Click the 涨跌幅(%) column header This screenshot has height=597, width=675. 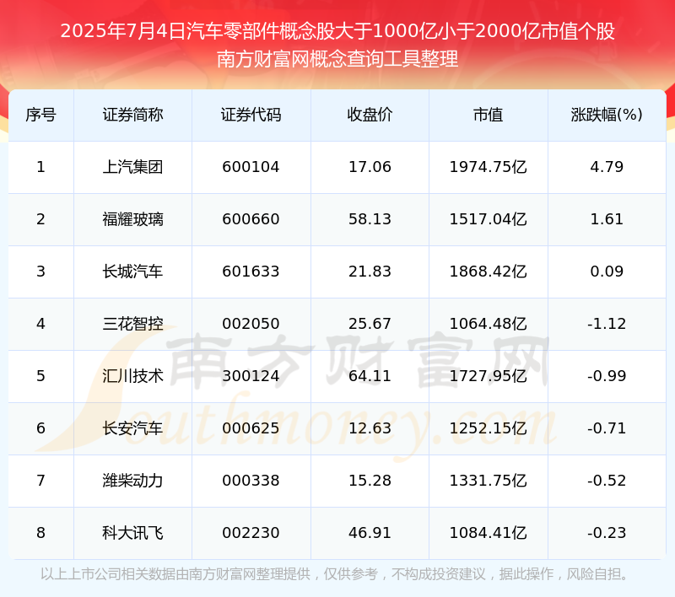pos(607,115)
